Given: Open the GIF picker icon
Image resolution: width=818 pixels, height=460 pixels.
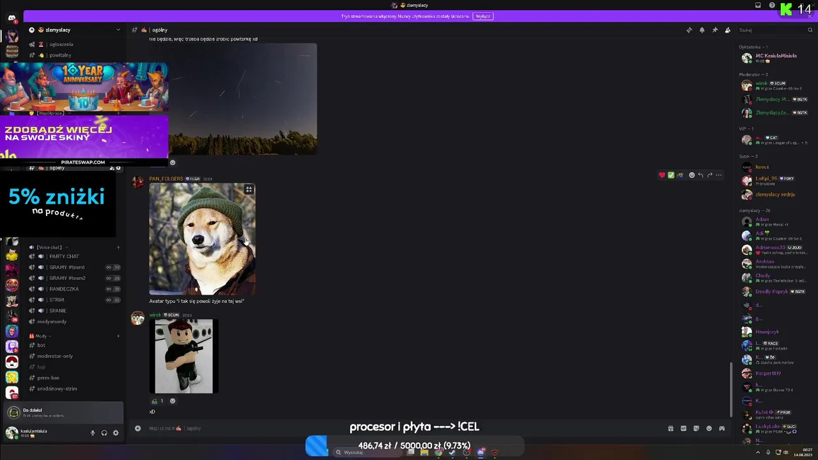Looking at the screenshot, I should (x=683, y=428).
